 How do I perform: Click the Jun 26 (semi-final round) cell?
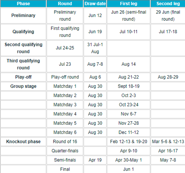click(x=128, y=15)
